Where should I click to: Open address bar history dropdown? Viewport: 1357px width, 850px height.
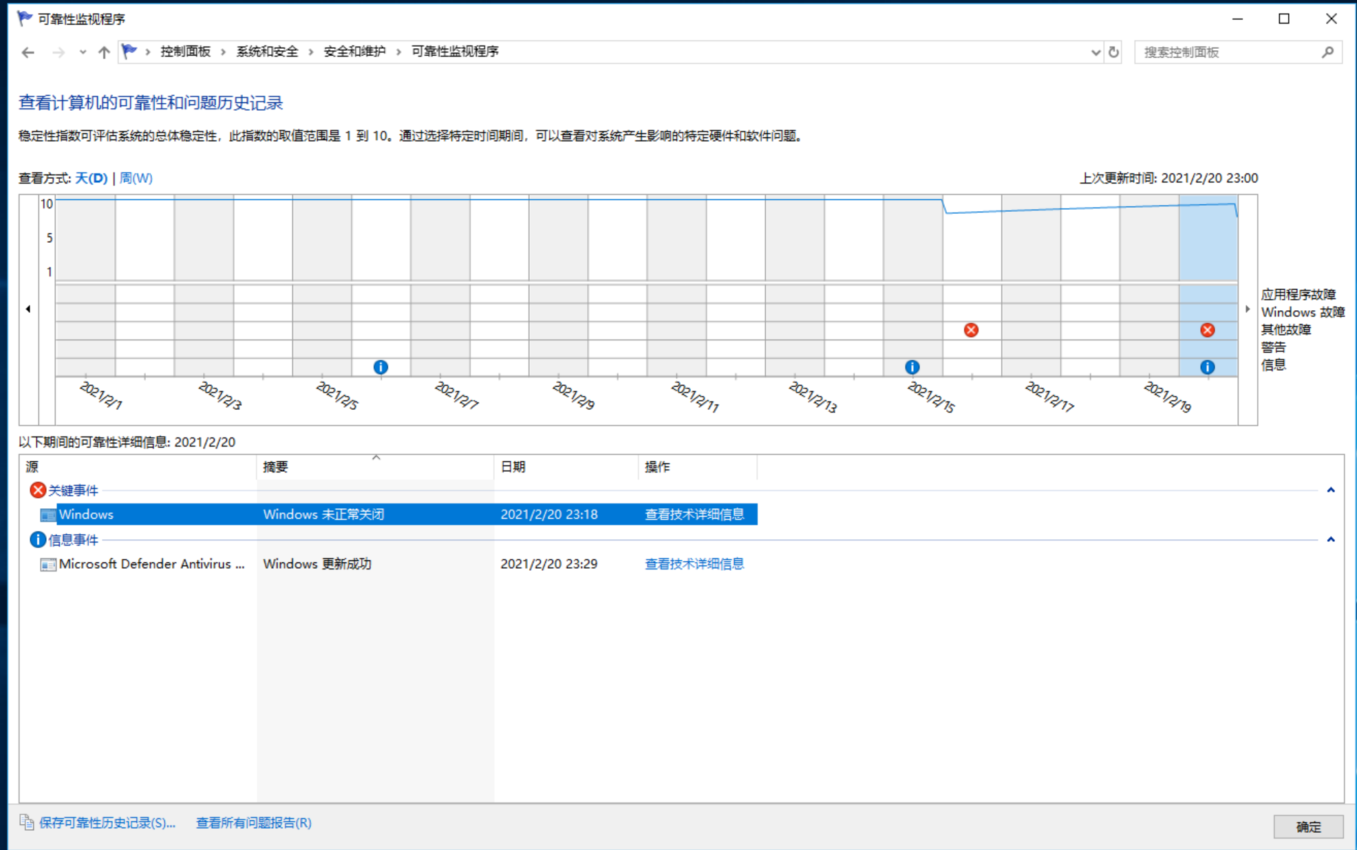click(x=1096, y=52)
